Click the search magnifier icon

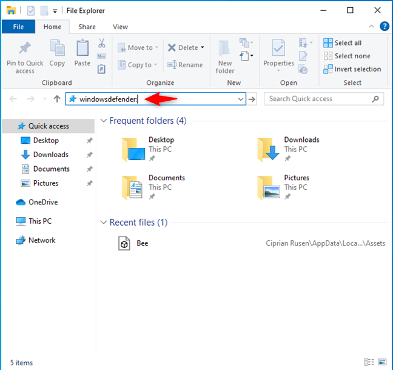(375, 99)
